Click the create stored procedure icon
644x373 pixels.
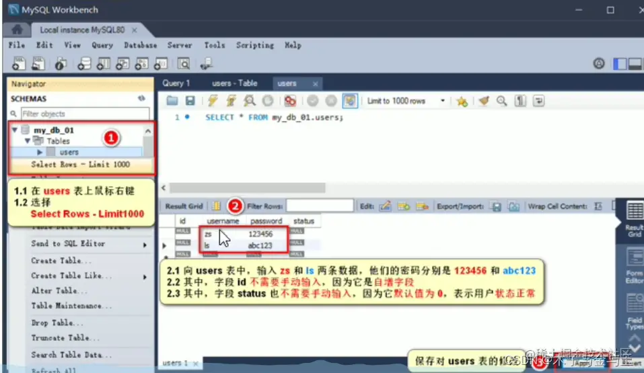142,64
